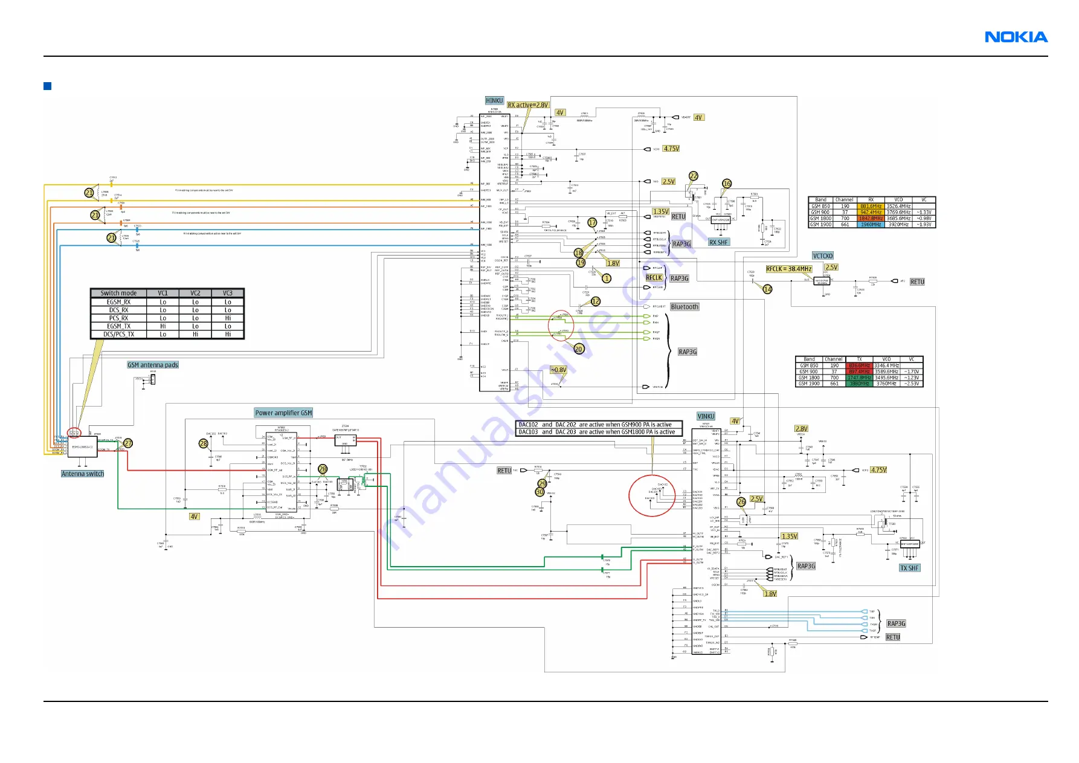Click the green 1747.8MHz TX cell
Image resolution: width=1079 pixels, height=763 pixels.
859,378
